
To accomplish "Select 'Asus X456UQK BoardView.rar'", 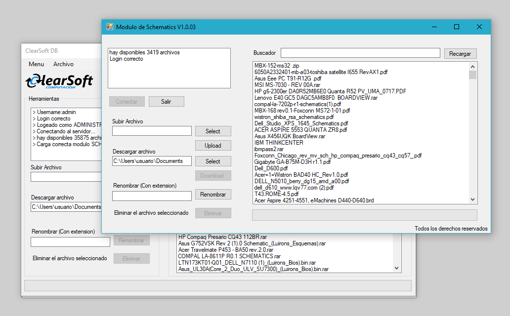I will [290, 136].
